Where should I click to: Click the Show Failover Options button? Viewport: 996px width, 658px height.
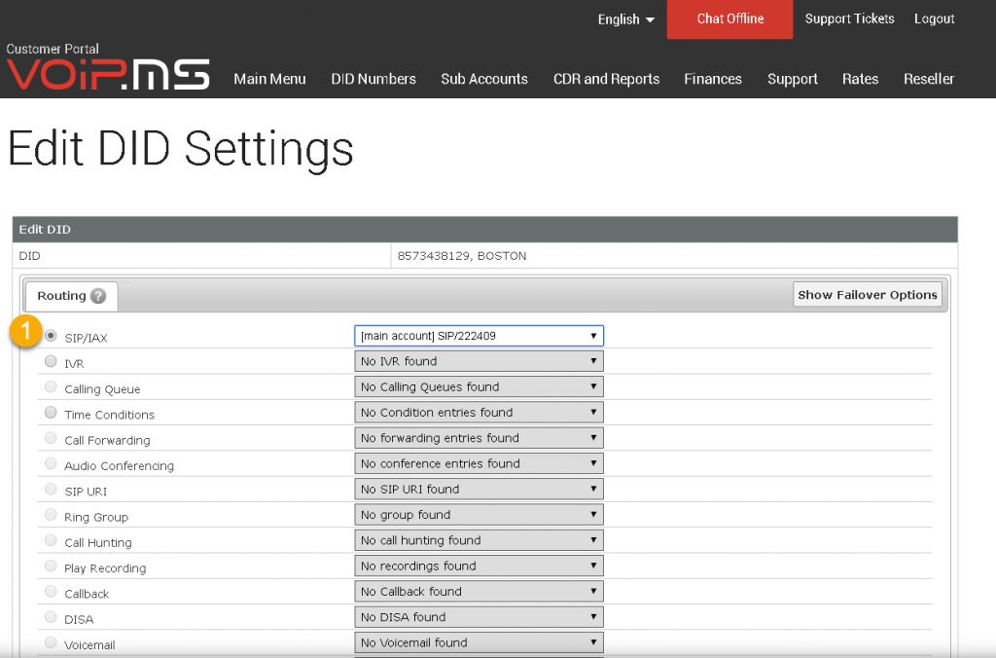(x=867, y=294)
